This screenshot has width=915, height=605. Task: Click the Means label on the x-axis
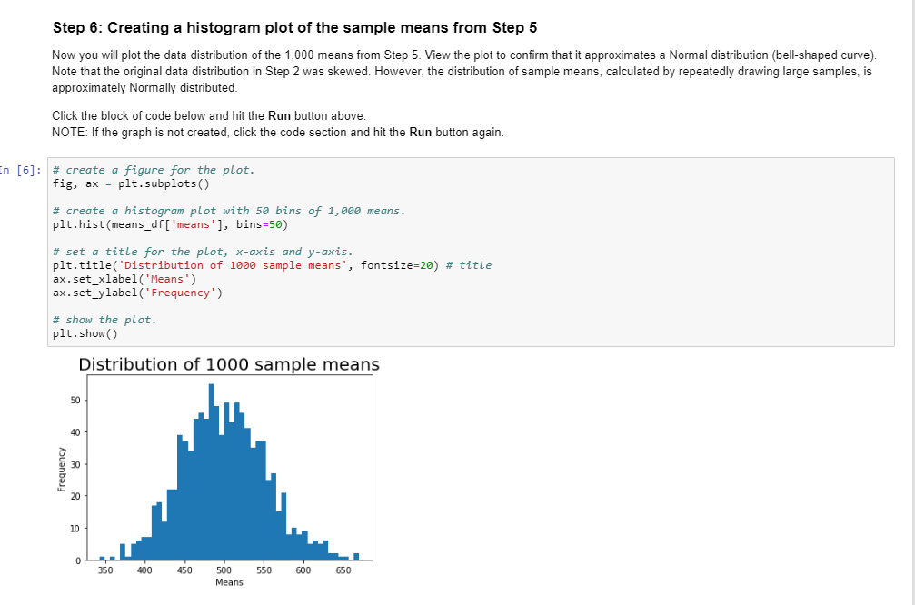click(x=229, y=581)
